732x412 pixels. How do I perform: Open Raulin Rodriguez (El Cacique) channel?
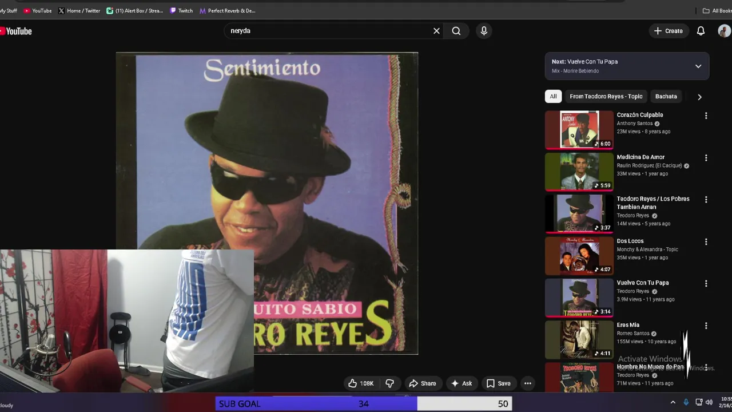click(x=649, y=165)
